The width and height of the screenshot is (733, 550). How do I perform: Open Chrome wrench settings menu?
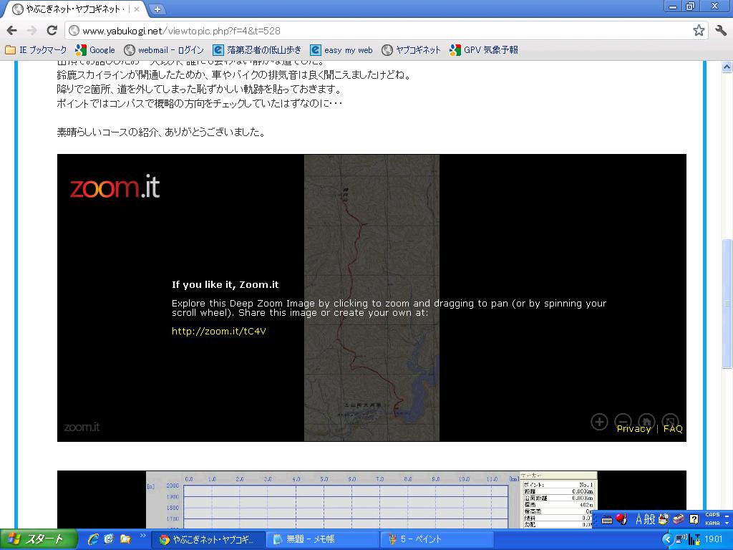pyautogui.click(x=720, y=30)
